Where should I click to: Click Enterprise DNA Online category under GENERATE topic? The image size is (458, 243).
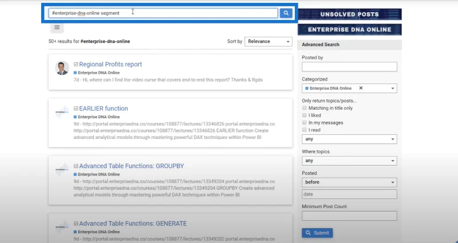point(97,232)
